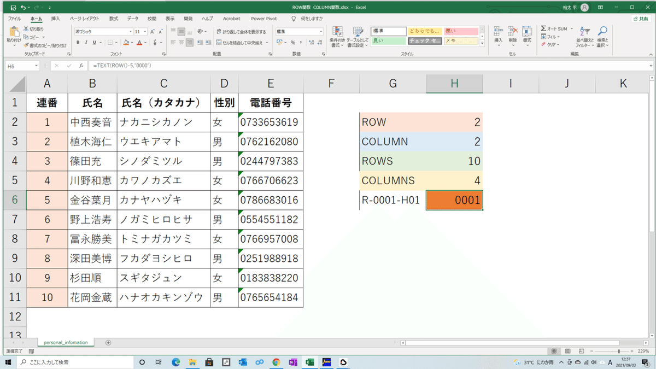Open the Clear (クリア) dropdown
The height and width of the screenshot is (369, 656).
click(x=558, y=45)
